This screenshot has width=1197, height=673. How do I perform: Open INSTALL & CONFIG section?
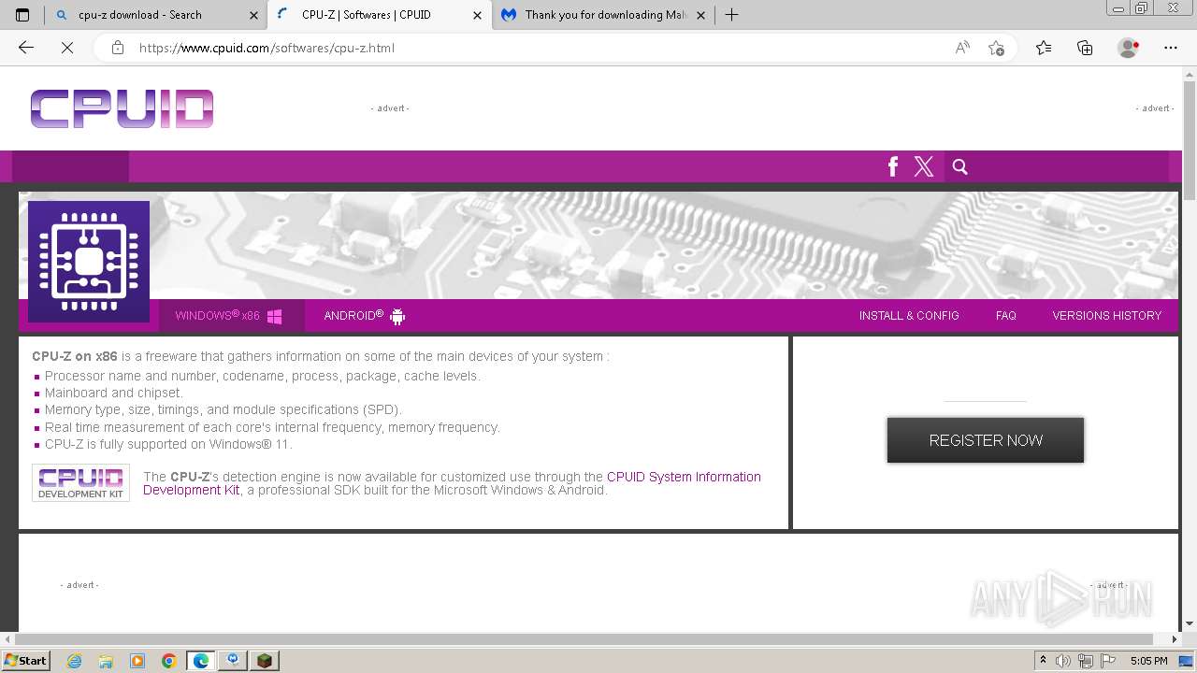909,316
